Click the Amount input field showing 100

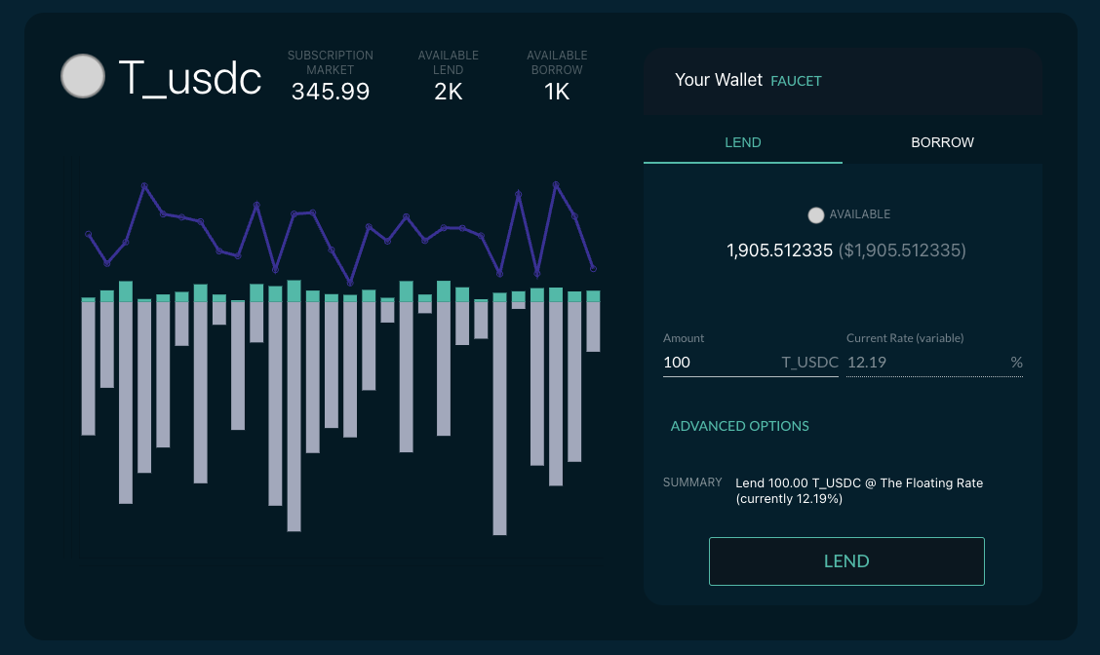coord(751,363)
